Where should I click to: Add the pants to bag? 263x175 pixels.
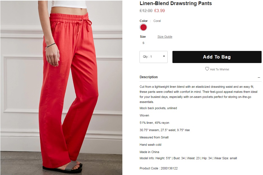coord(217,57)
